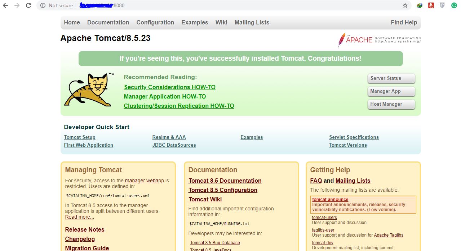Open the Mailing Lists link under Getting Help
Image resolution: width=461 pixels, height=251 pixels.
coord(353,181)
